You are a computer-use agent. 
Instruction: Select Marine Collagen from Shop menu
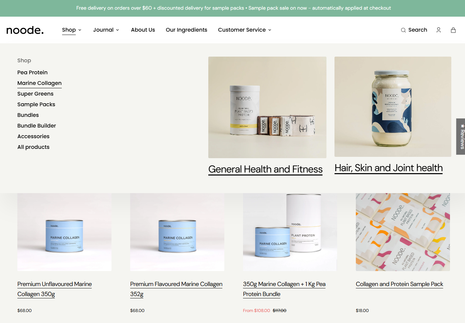click(39, 83)
